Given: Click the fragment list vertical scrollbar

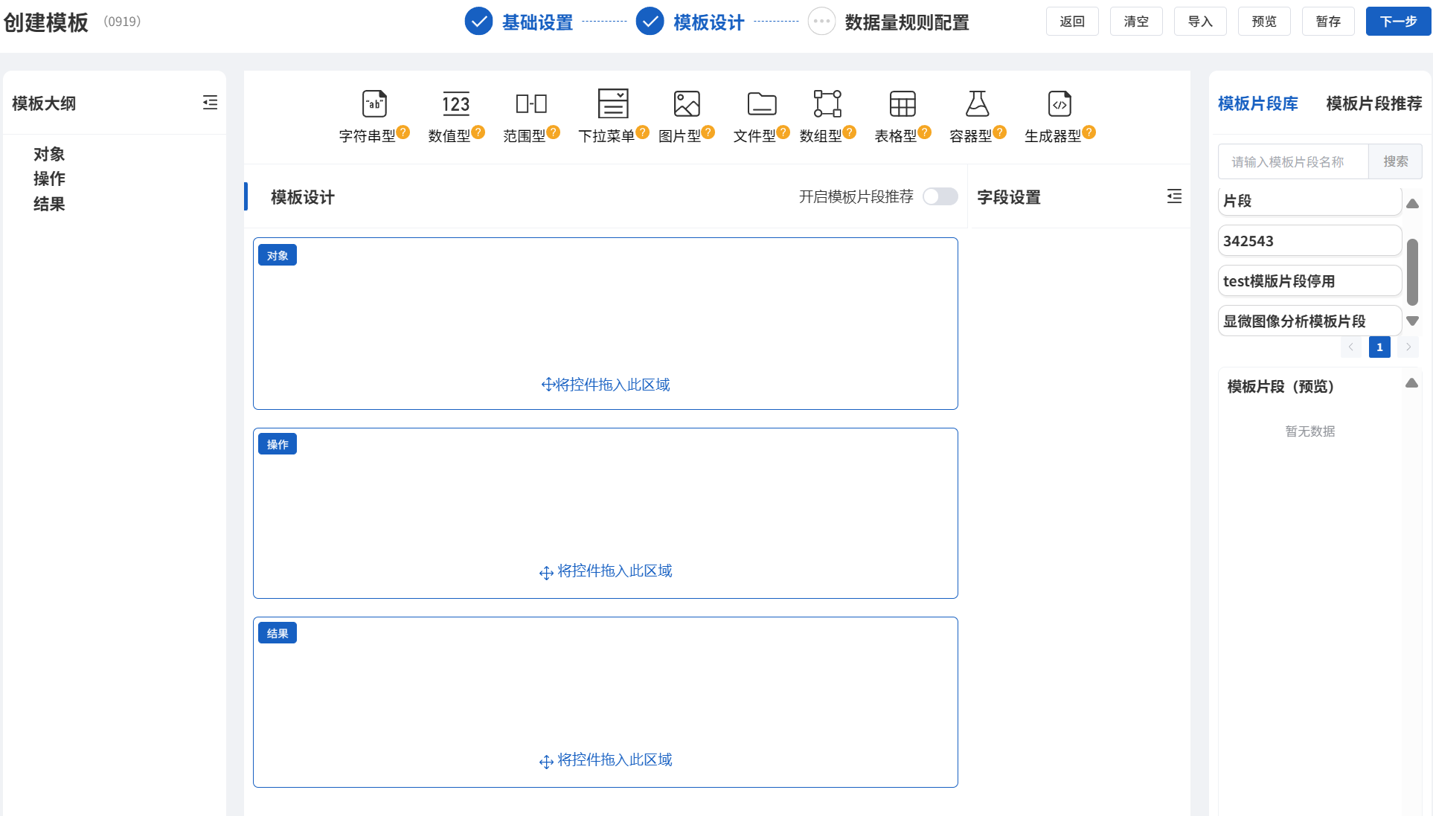Looking at the screenshot, I should tap(1412, 272).
